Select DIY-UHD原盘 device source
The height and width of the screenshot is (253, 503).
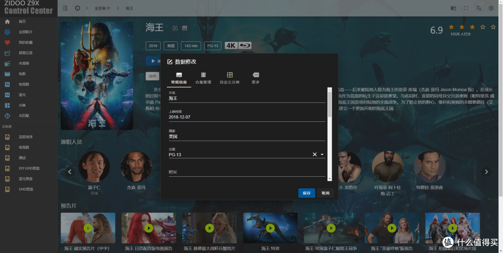pos(29,168)
